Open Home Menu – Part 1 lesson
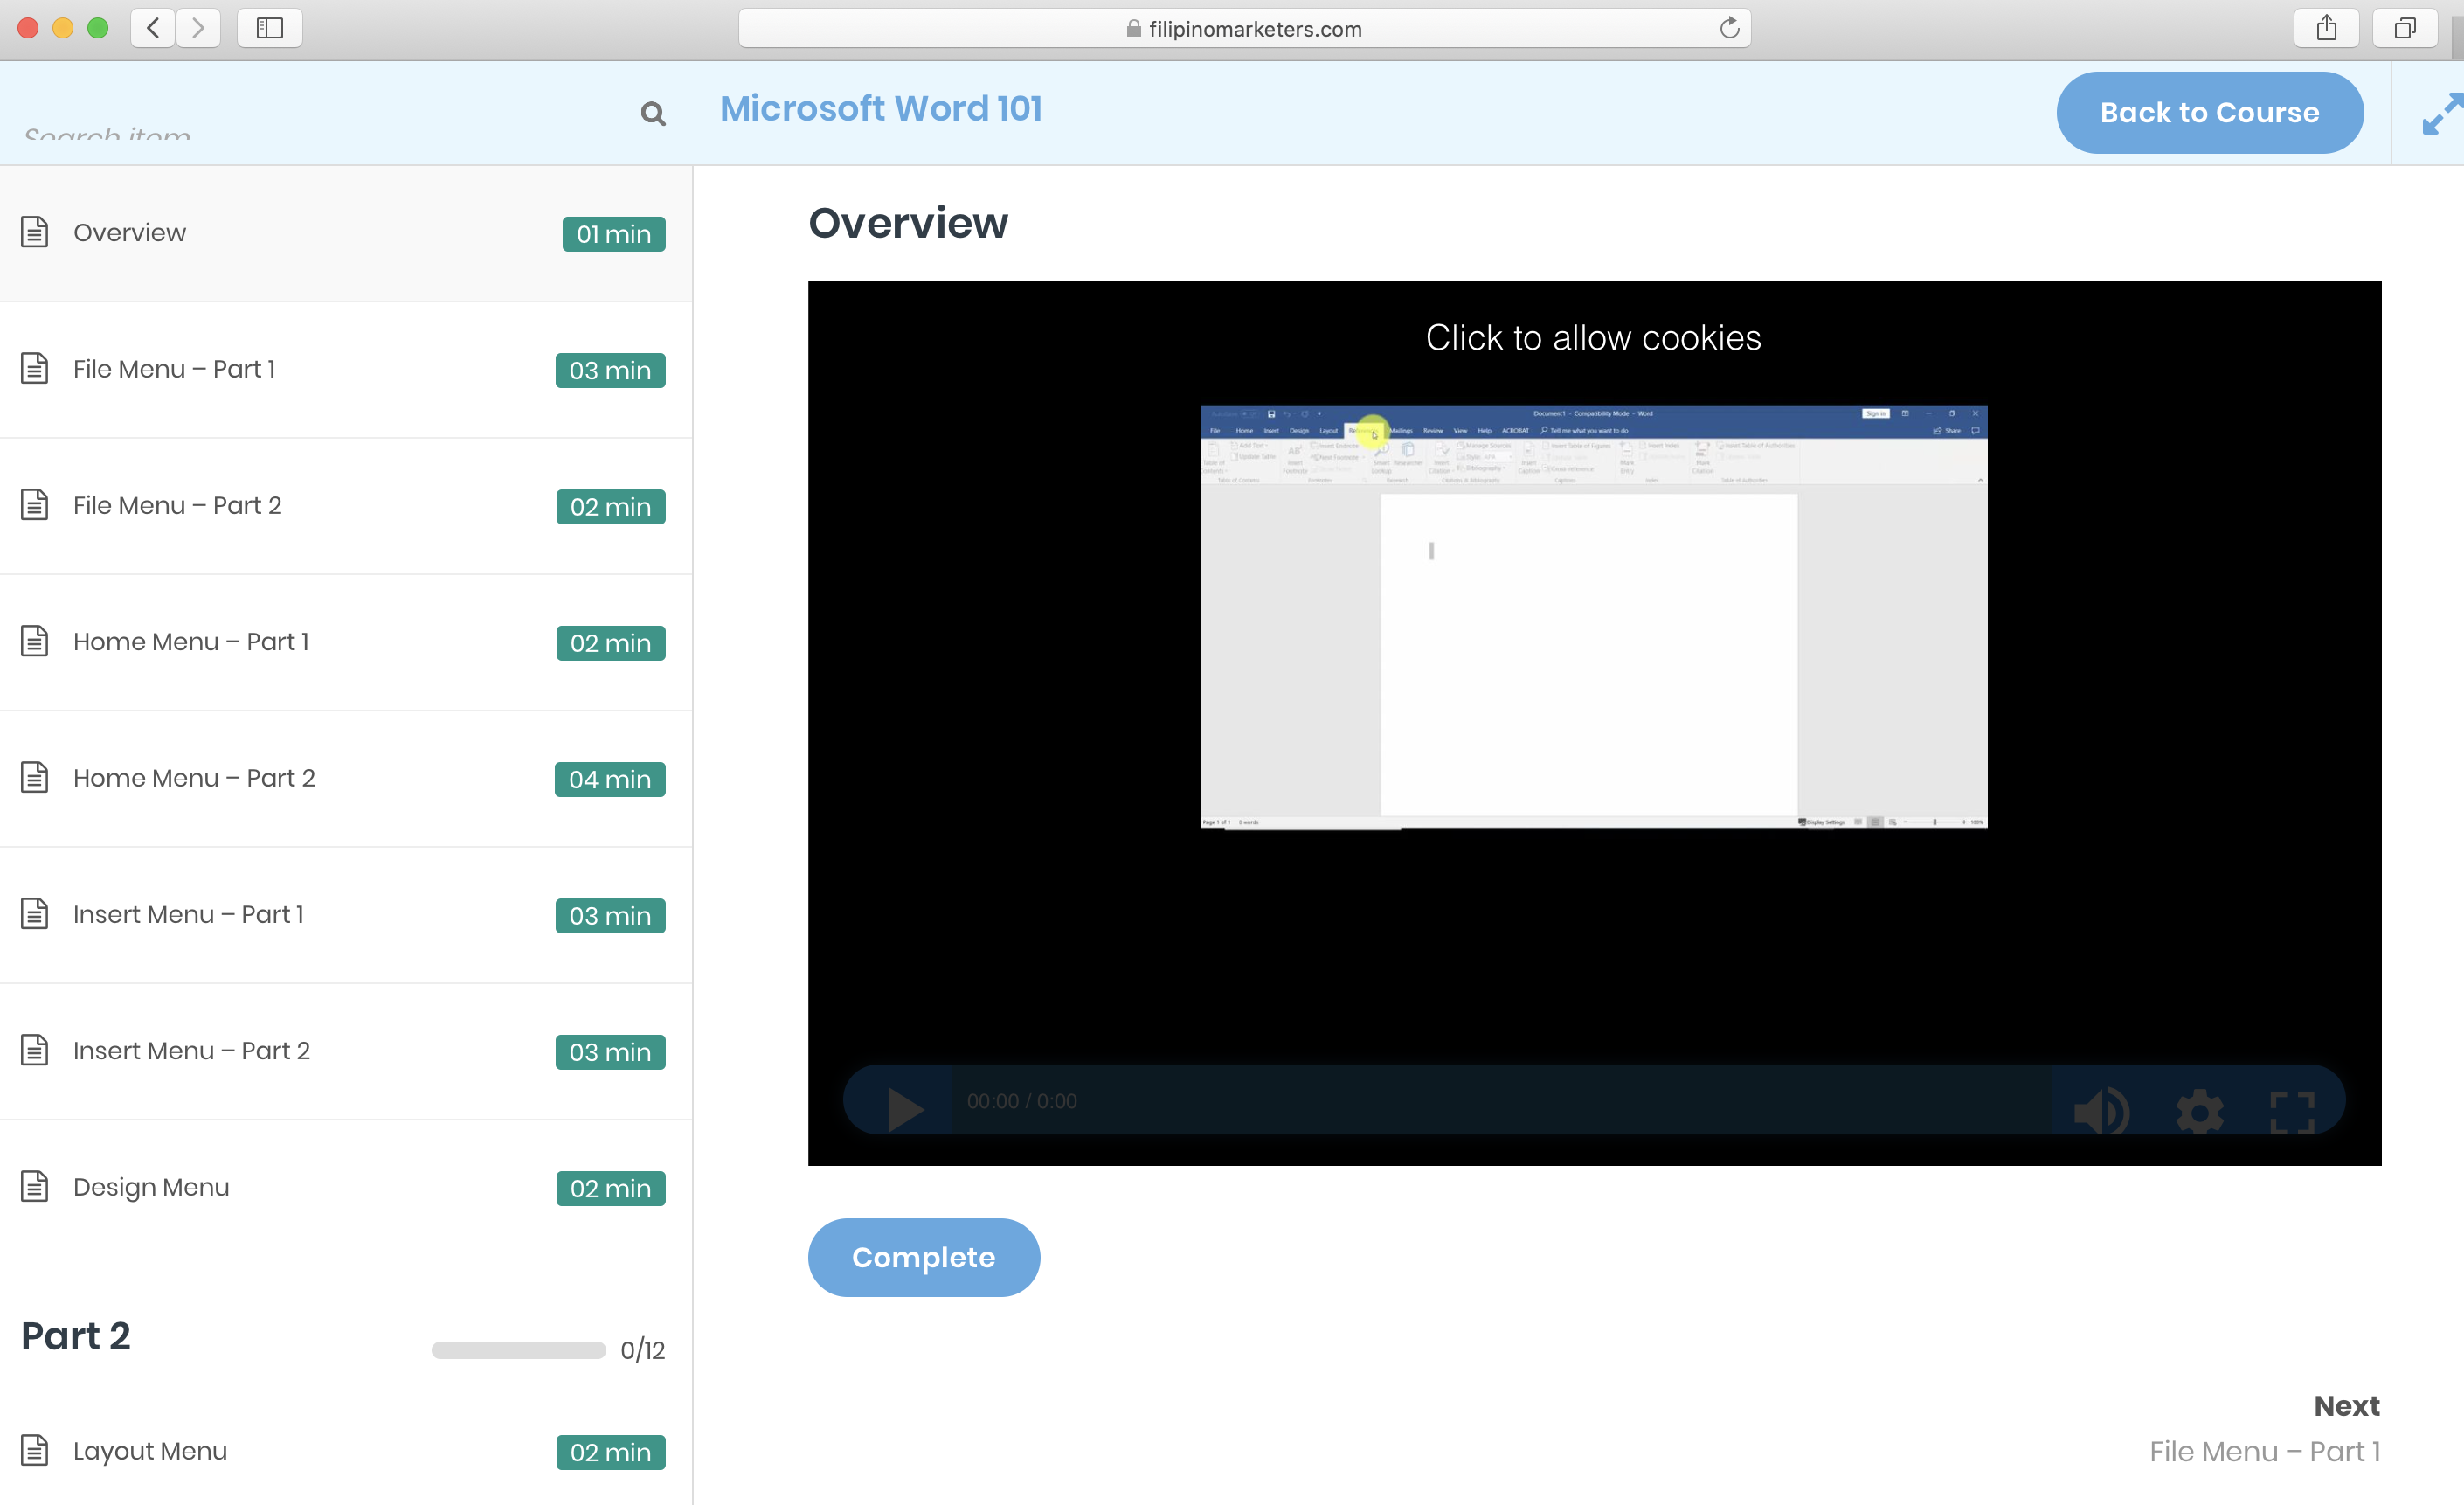Image resolution: width=2464 pixels, height=1505 pixels. (346, 642)
